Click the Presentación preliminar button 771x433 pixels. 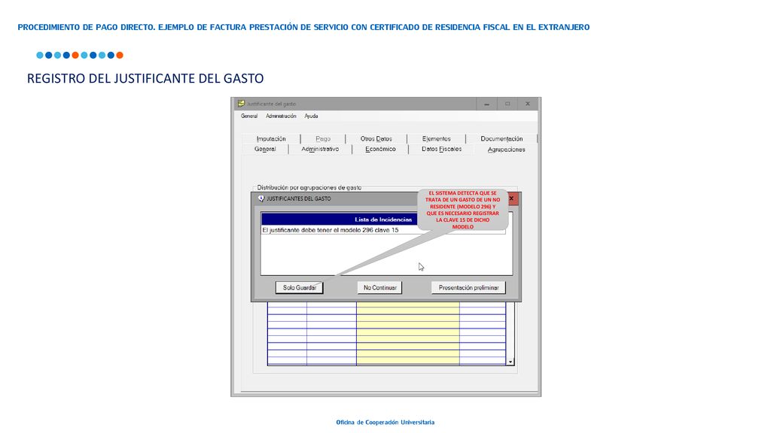(x=468, y=288)
